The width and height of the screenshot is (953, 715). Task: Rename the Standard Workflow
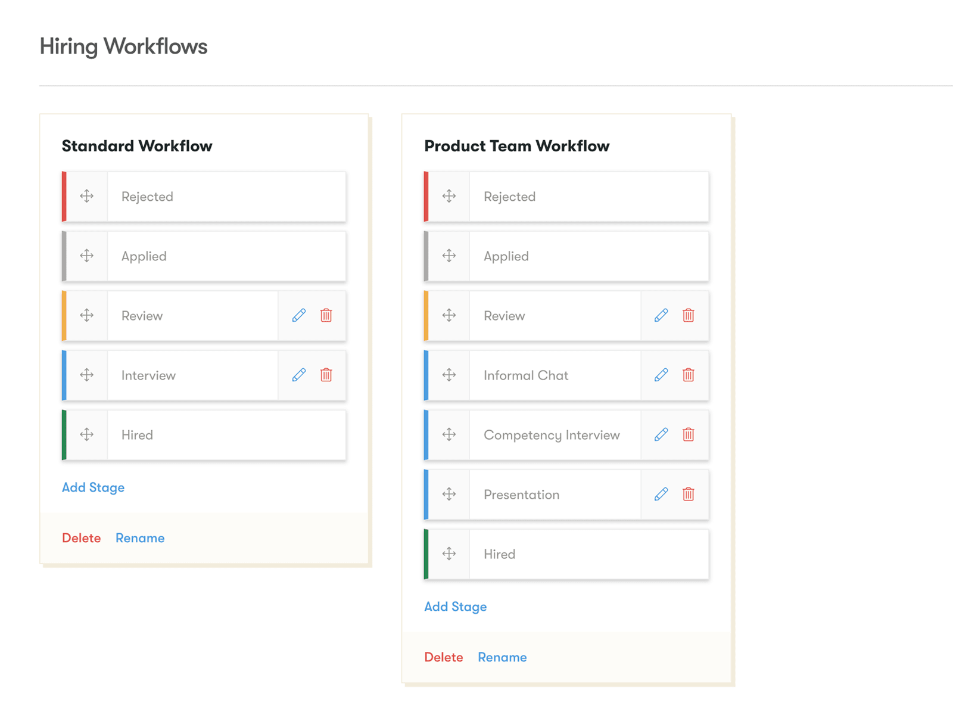tap(140, 538)
